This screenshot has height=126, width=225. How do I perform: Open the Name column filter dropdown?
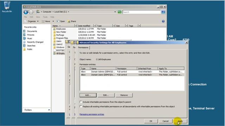[x=76, y=26]
